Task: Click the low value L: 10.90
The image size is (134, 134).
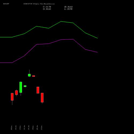Action: coord(68,9)
